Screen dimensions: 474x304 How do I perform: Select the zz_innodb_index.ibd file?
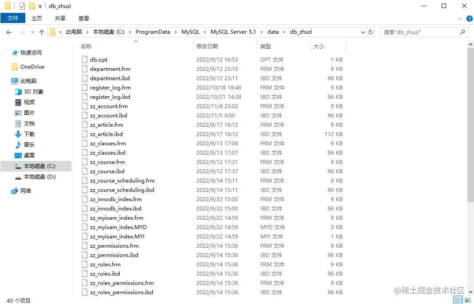point(115,209)
